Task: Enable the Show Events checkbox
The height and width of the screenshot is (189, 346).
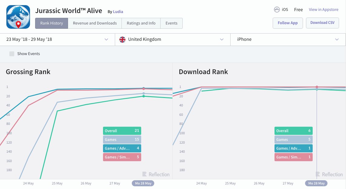Action: coord(12,54)
